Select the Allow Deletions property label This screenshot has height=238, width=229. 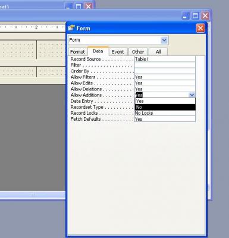(x=86, y=89)
